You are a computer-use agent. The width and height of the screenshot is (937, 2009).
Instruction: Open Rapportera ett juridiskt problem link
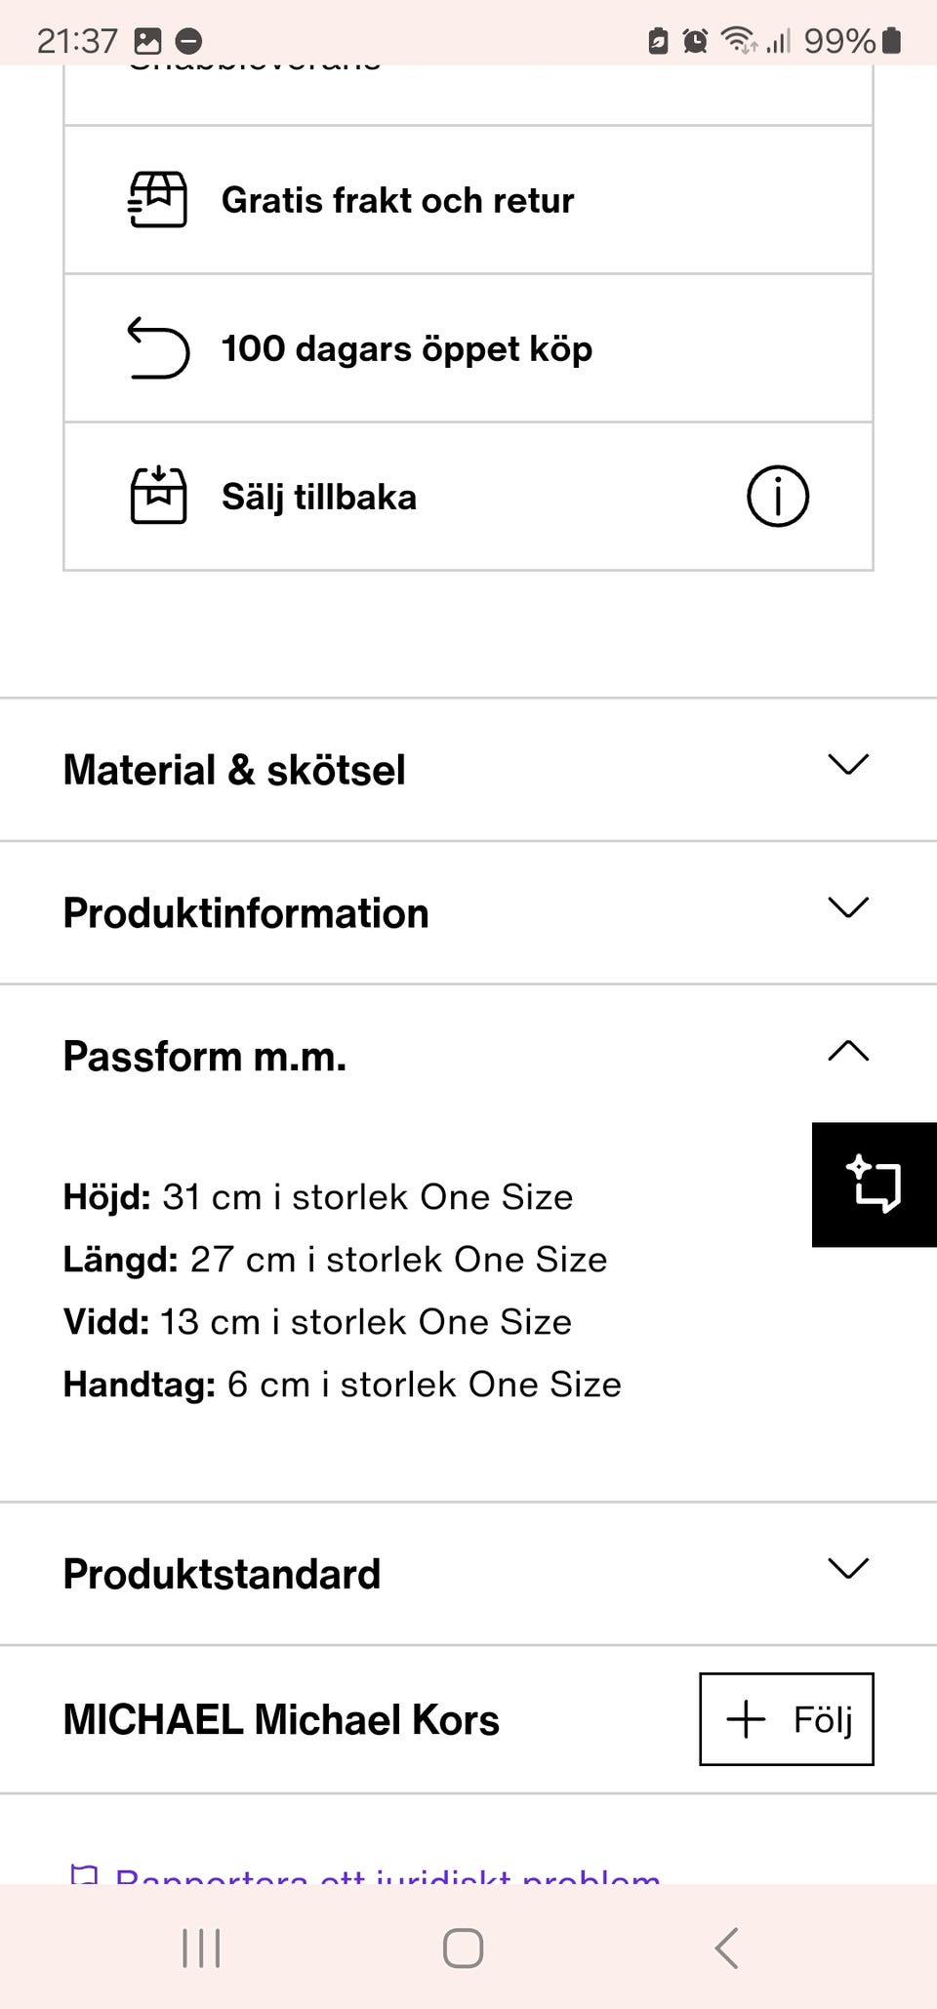pyautogui.click(x=387, y=1875)
